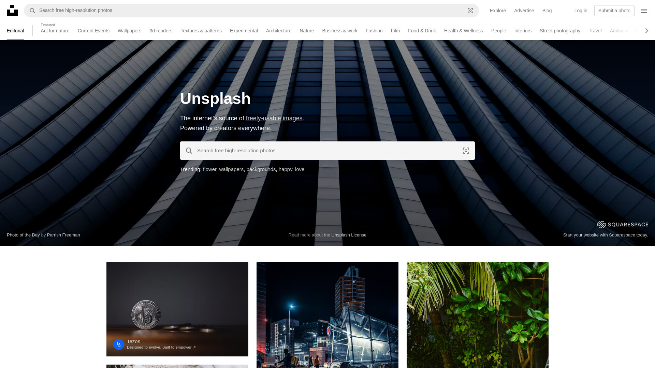Image resolution: width=655 pixels, height=368 pixels.
Task: Select trending term backgrounds
Action: tap(261, 169)
